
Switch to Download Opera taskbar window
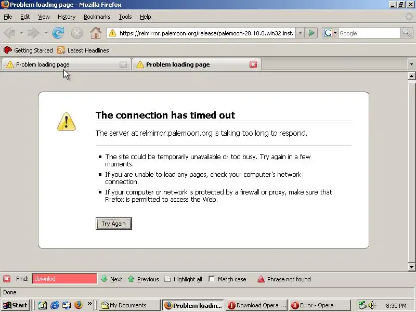click(x=257, y=305)
